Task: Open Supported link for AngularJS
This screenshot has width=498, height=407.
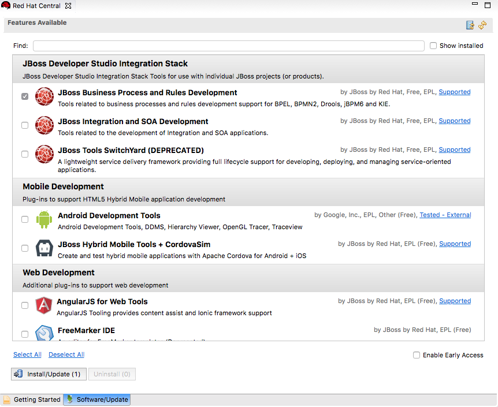Action: pyautogui.click(x=455, y=301)
